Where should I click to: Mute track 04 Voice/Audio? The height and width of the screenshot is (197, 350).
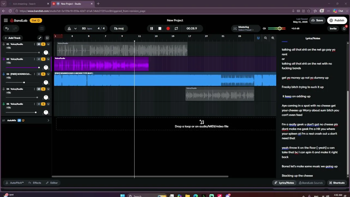39,89
